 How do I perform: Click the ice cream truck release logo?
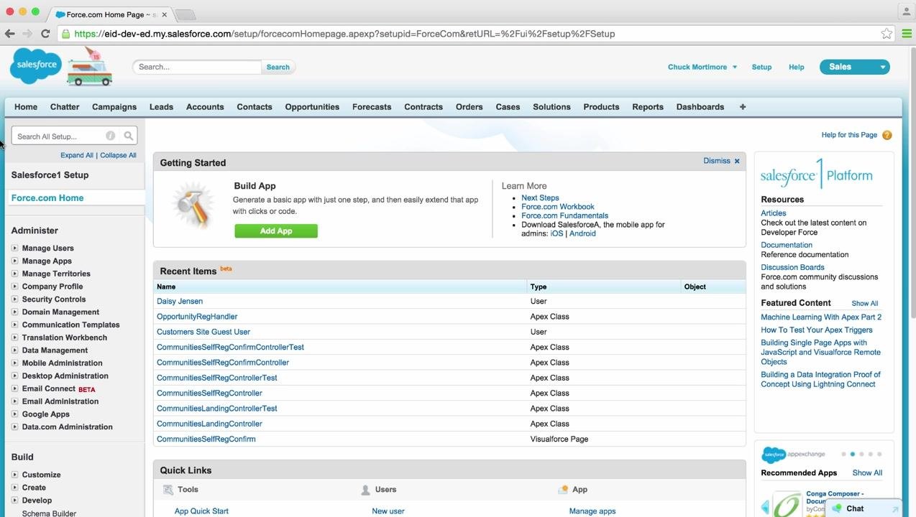90,67
